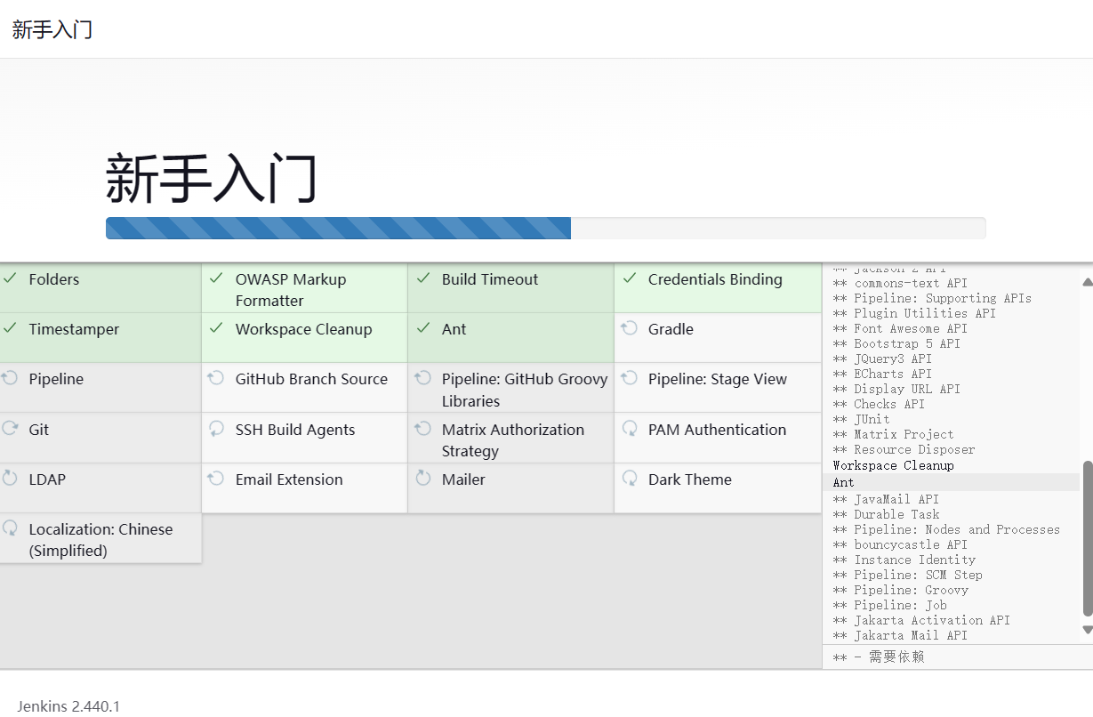Select the Pipeline: Stage View plugin cell
Image resolution: width=1093 pixels, height=717 pixels.
(x=718, y=387)
